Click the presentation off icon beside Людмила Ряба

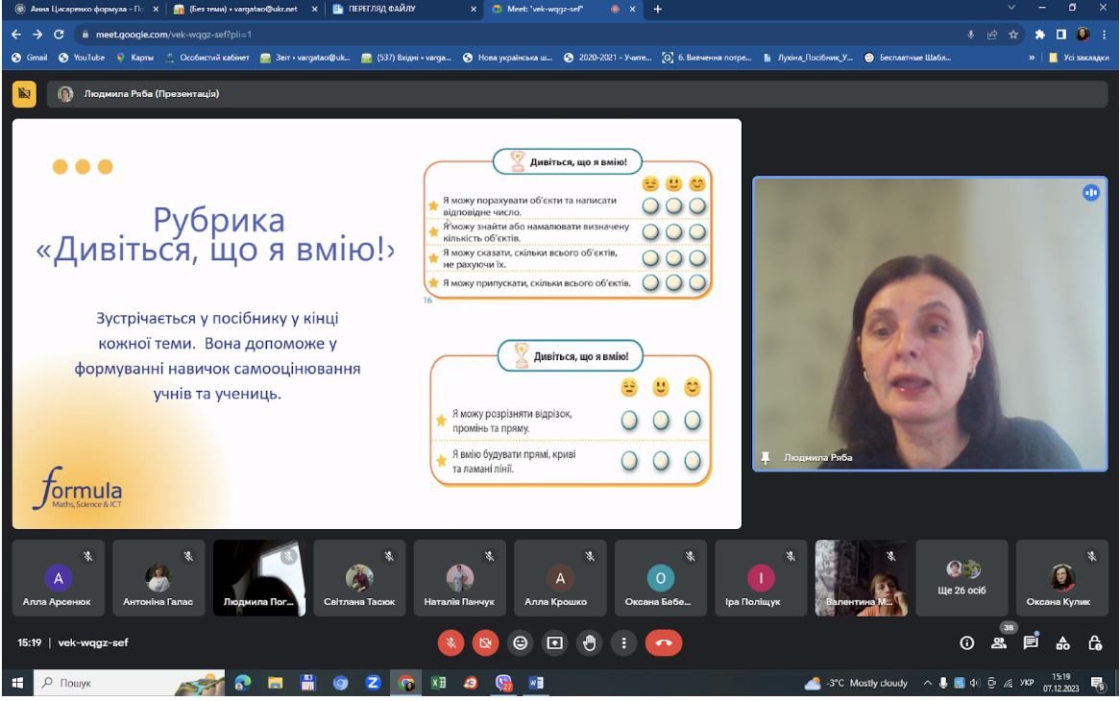point(24,93)
